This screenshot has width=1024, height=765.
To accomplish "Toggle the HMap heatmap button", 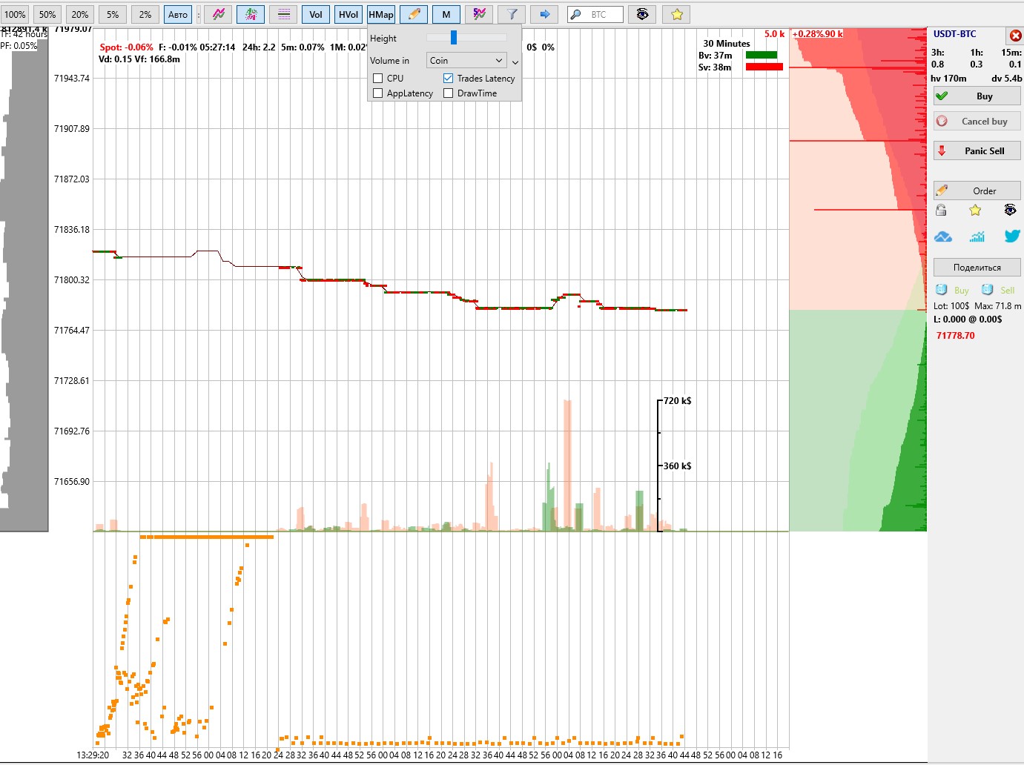I will tap(381, 14).
